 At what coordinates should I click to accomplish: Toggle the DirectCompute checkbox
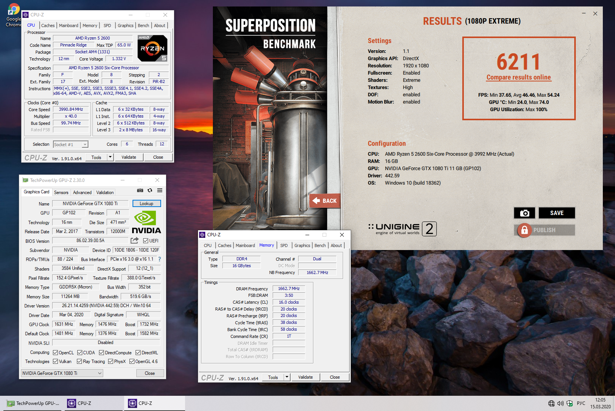click(x=102, y=353)
